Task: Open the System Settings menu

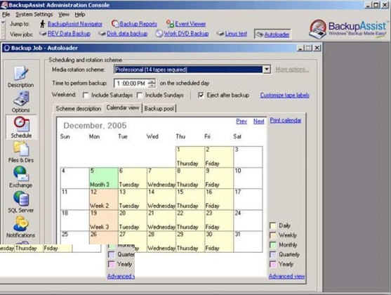Action: 34,15
